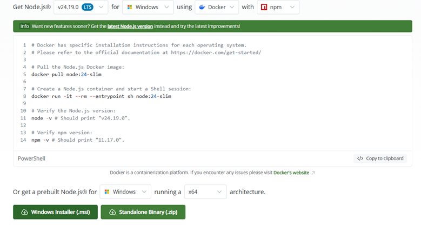Open the Docker's website link
The image size is (421, 225).
tap(291, 173)
